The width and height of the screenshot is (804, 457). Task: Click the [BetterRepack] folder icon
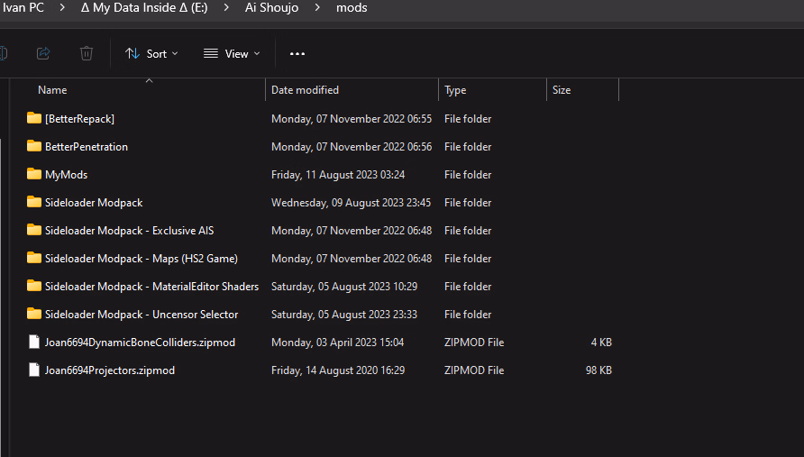coord(34,118)
